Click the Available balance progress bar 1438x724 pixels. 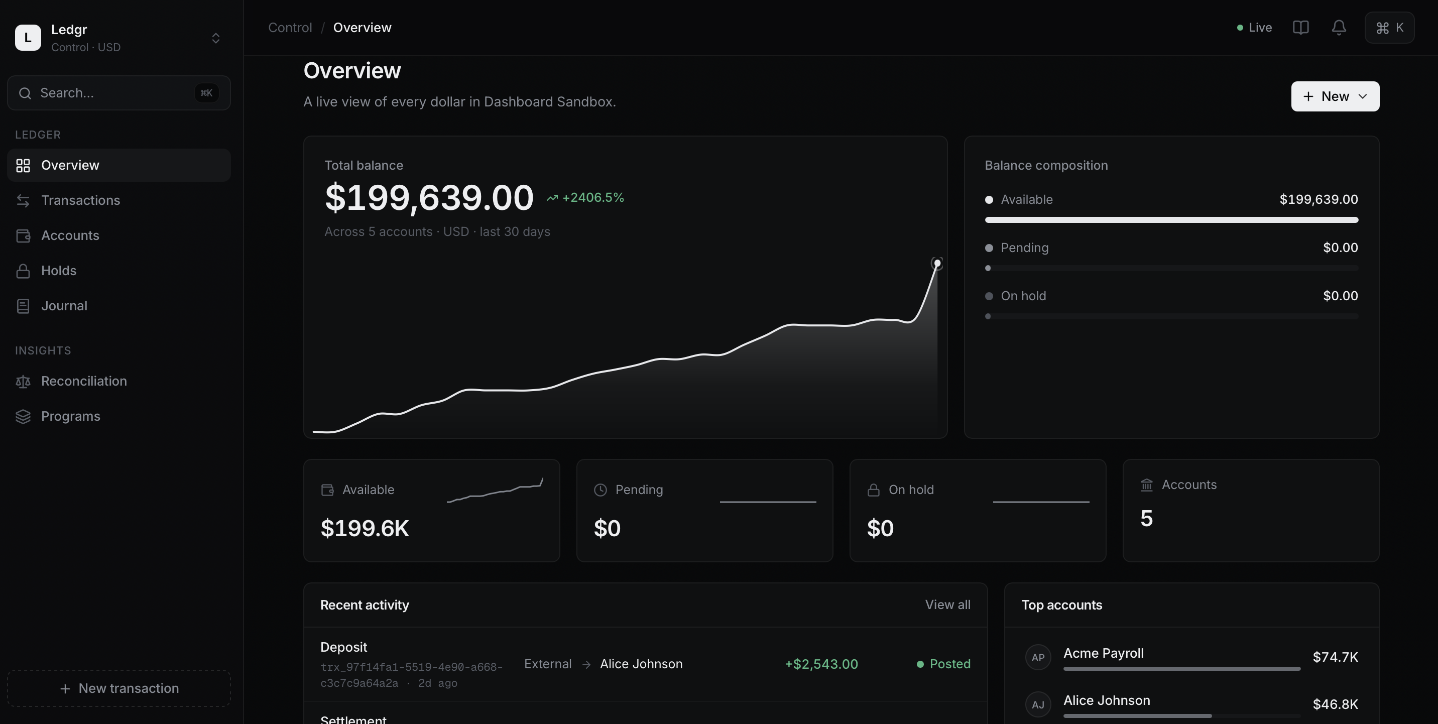coord(1171,220)
